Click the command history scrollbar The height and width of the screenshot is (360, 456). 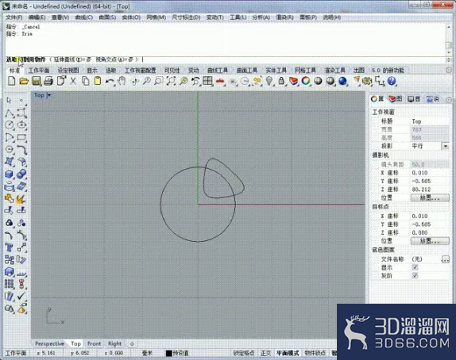tap(448, 39)
